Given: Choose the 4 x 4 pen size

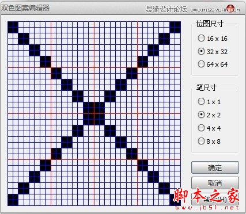Looking at the screenshot, I should 209,128.
